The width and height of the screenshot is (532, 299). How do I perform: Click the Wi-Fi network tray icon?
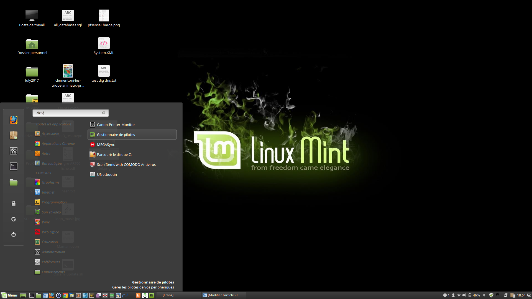[459, 295]
